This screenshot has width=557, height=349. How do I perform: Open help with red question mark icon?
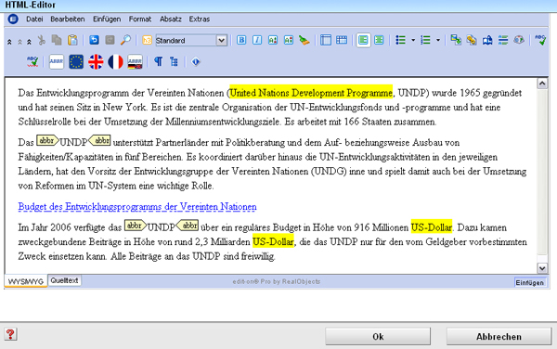(x=10, y=334)
